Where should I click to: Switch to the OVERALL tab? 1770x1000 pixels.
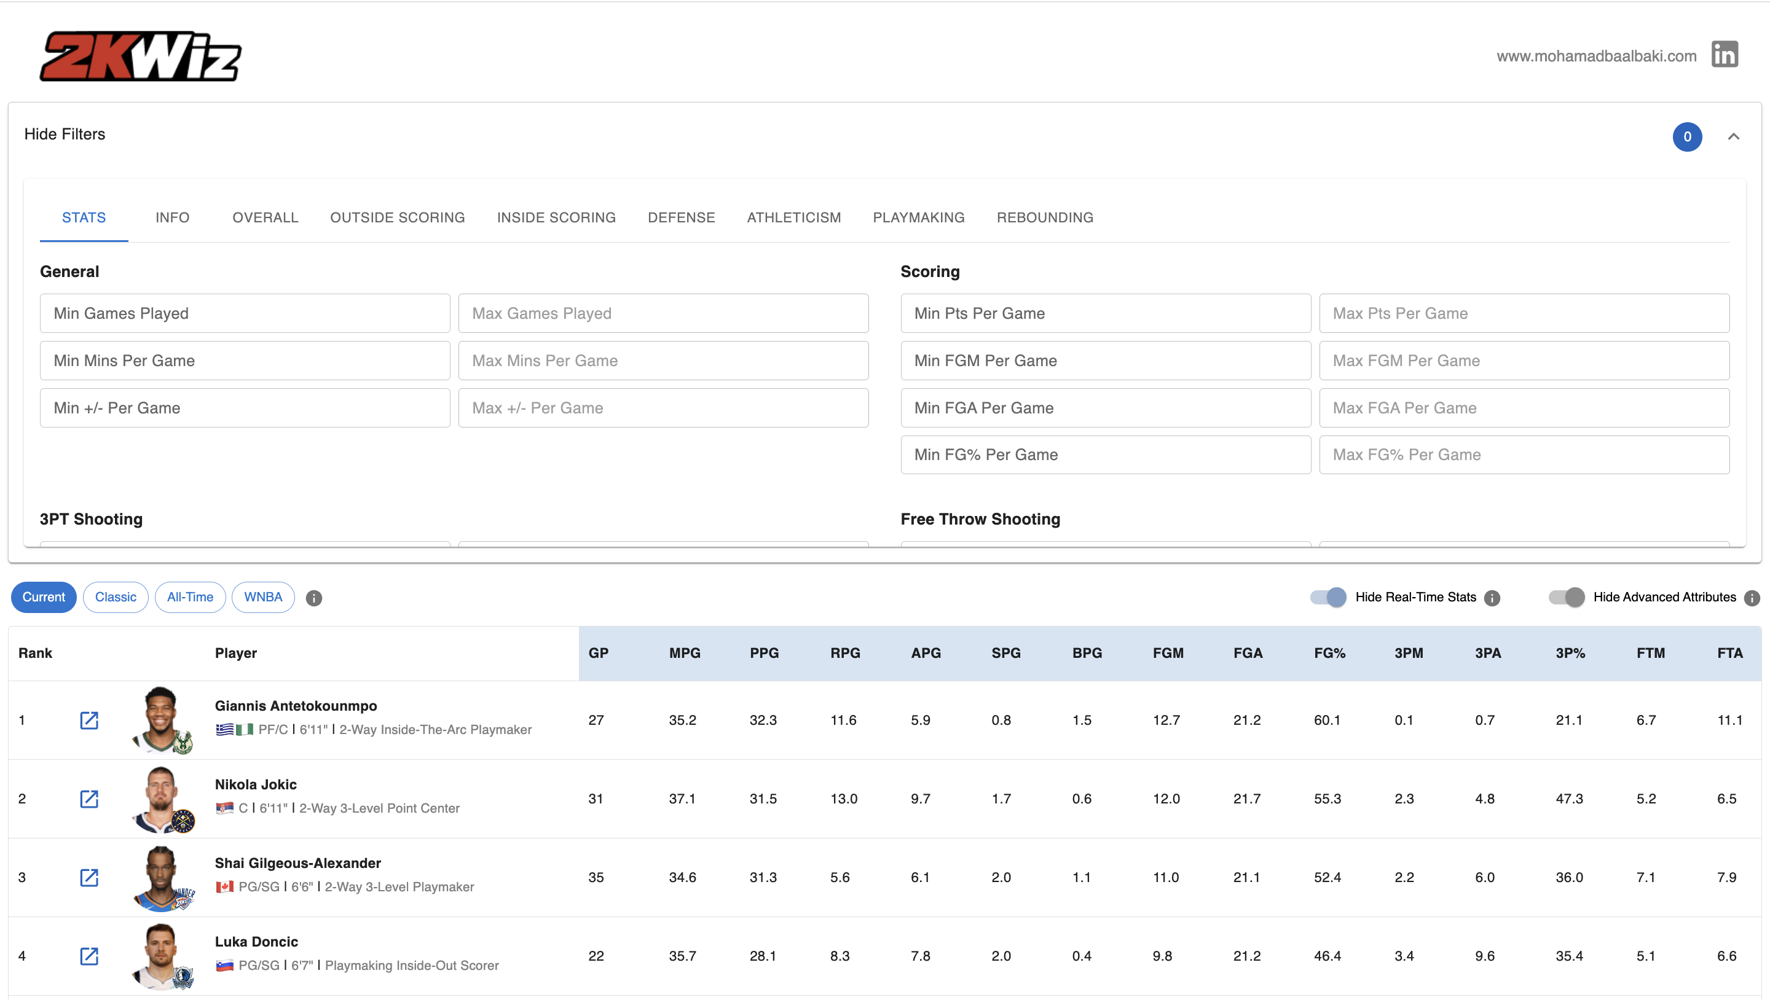[265, 217]
